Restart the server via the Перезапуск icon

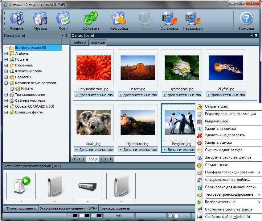(192, 21)
